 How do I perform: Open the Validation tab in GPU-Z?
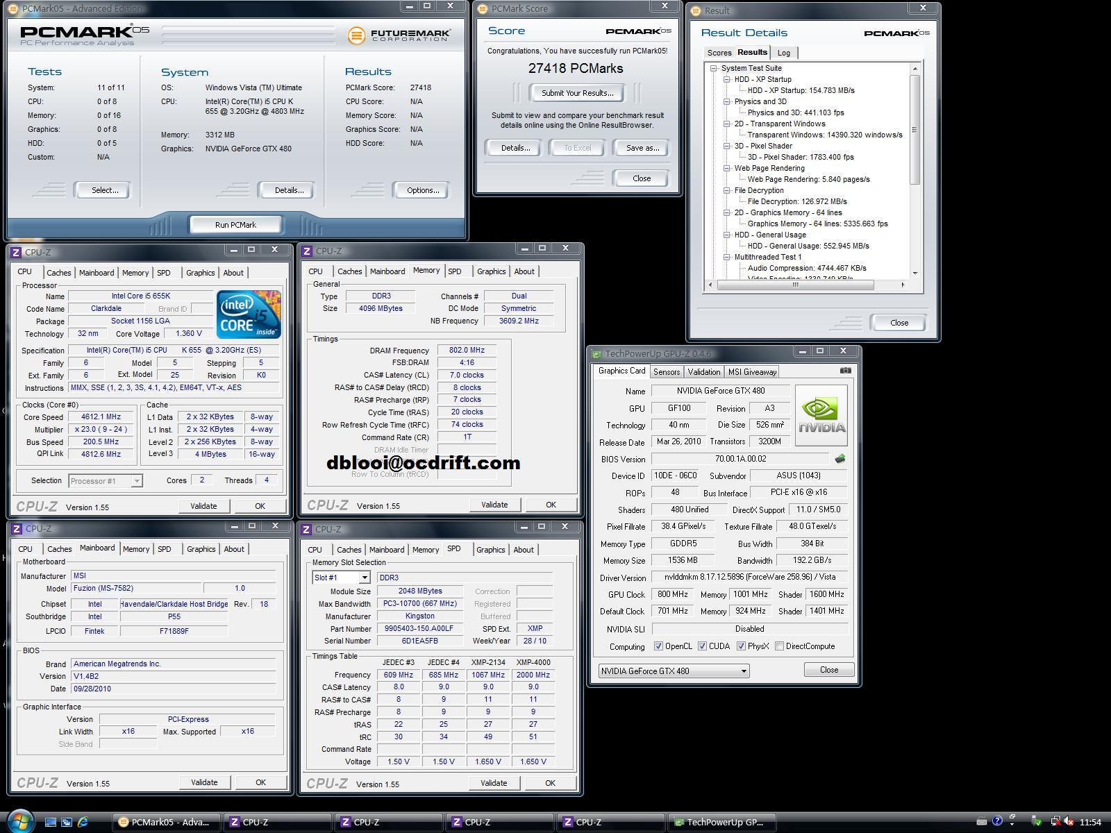(704, 372)
